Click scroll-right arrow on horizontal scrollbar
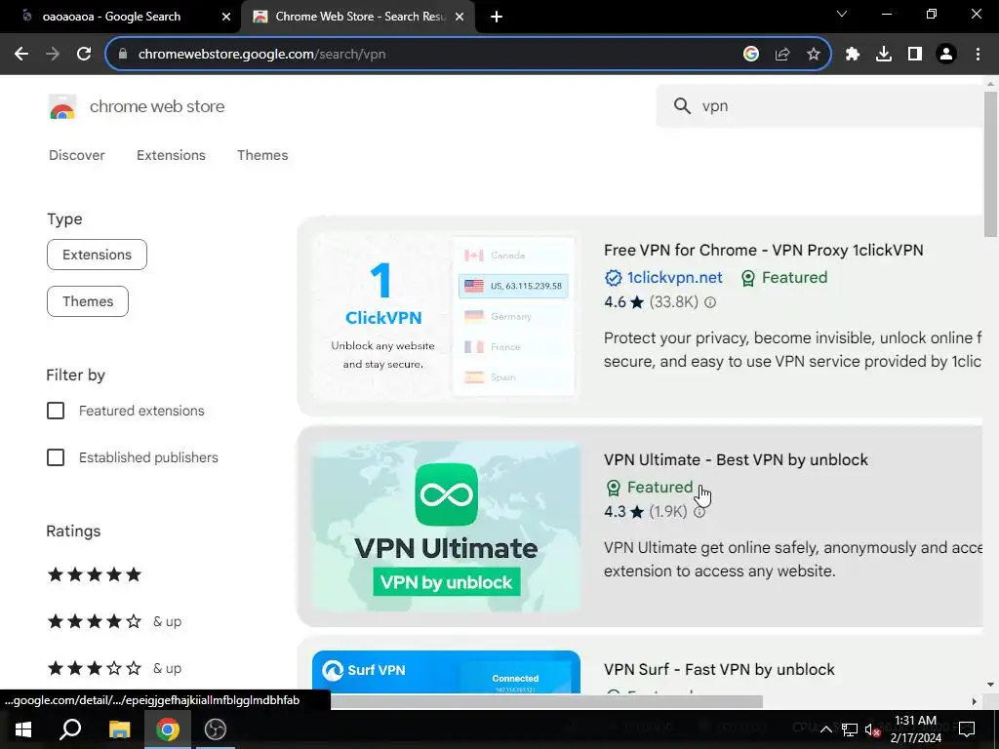The height and width of the screenshot is (749, 999). 975,702
